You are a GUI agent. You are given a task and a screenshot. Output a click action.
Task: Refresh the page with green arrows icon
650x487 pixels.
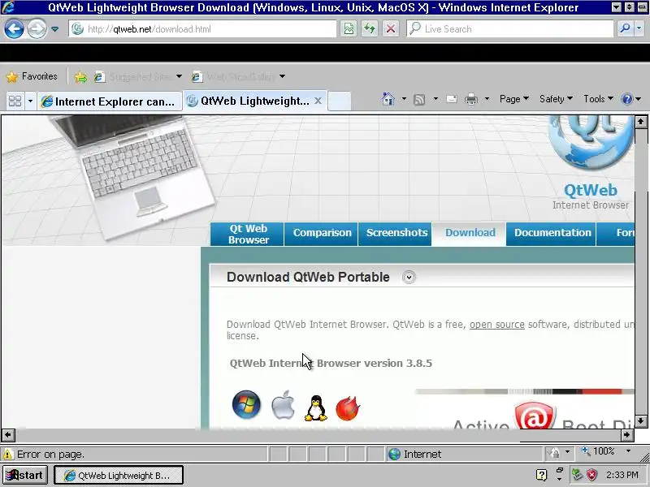(x=370, y=29)
